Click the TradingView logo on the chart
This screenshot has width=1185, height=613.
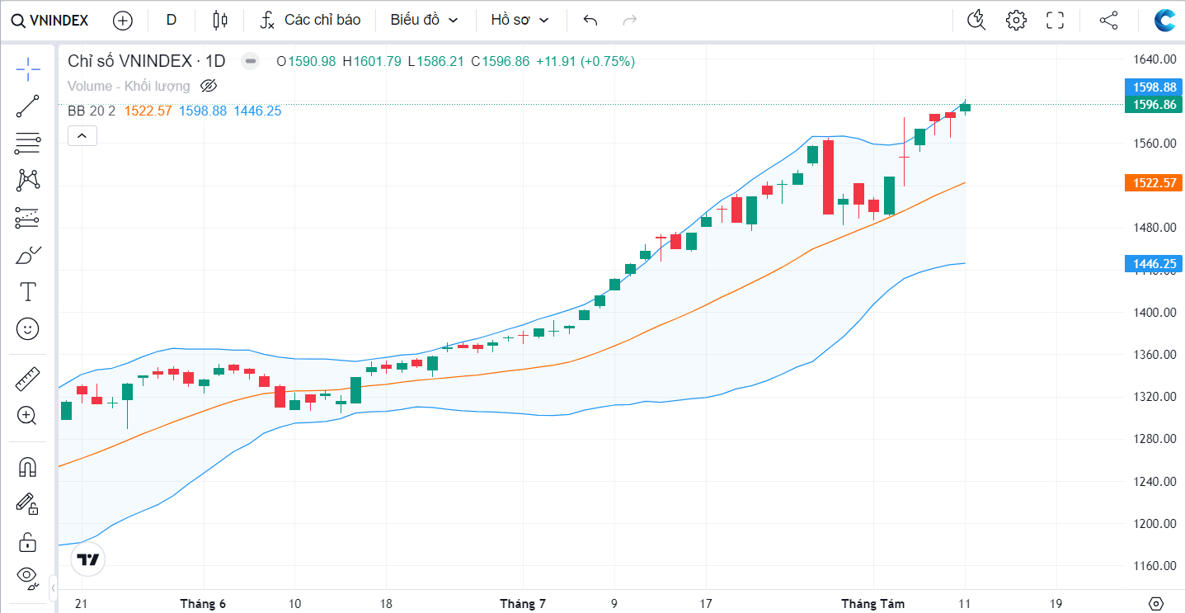tap(87, 559)
